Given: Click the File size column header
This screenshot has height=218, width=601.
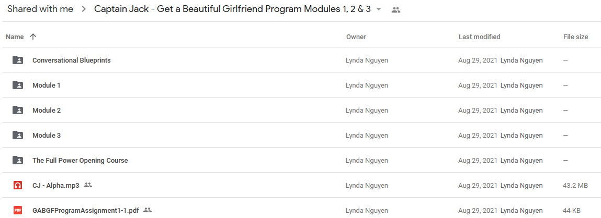Looking at the screenshot, I should [575, 37].
